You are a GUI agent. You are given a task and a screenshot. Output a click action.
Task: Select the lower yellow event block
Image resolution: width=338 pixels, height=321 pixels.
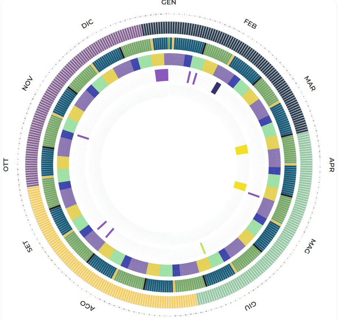[x=240, y=186]
